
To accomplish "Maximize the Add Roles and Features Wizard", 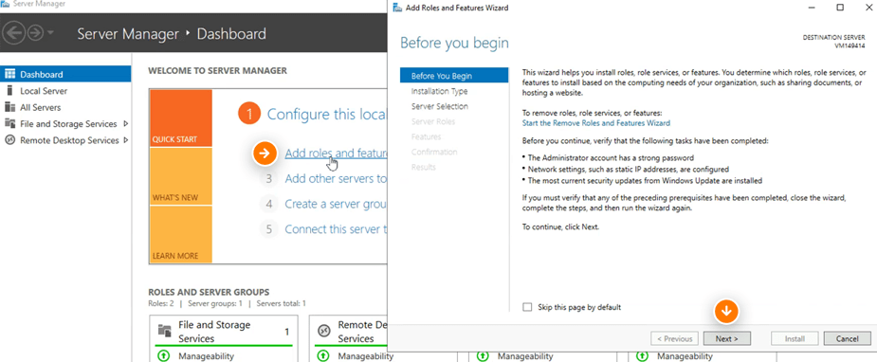I will tap(840, 8).
